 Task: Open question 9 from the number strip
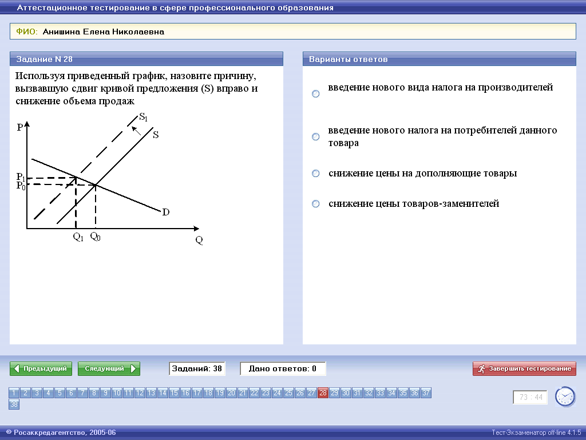click(x=105, y=393)
